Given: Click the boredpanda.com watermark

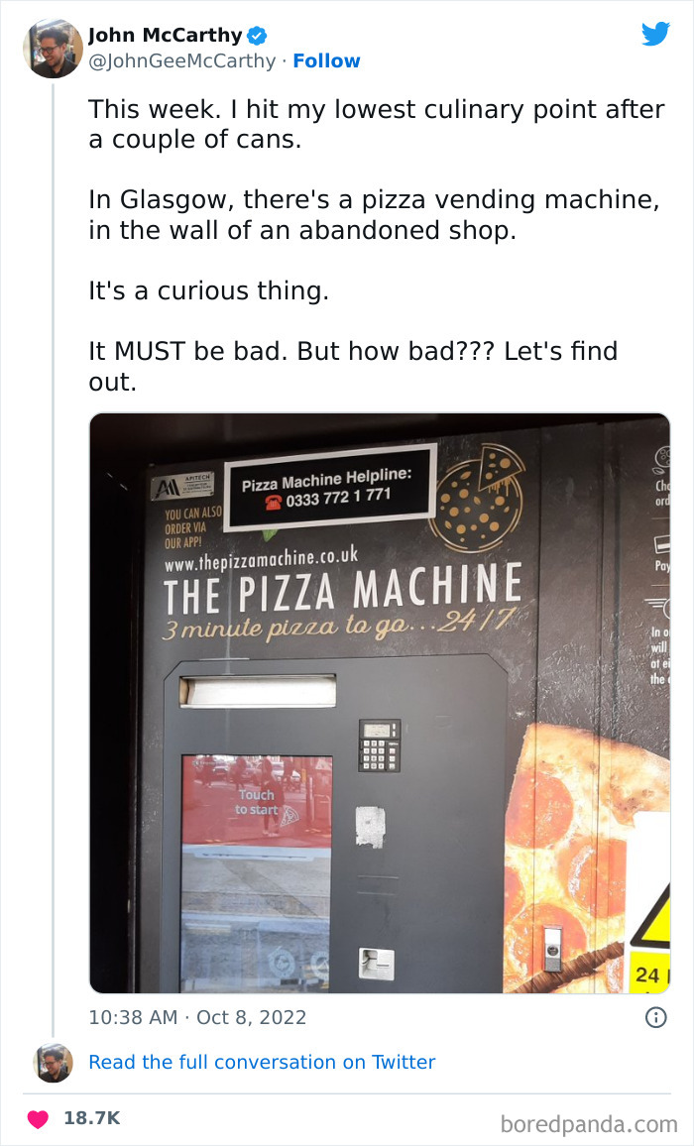Looking at the screenshot, I should pyautogui.click(x=589, y=1123).
